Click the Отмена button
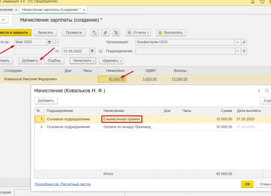The height and width of the screenshot is (196, 271). [x=264, y=184]
